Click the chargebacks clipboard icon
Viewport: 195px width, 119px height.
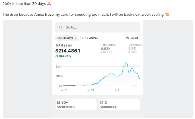(x=102, y=102)
